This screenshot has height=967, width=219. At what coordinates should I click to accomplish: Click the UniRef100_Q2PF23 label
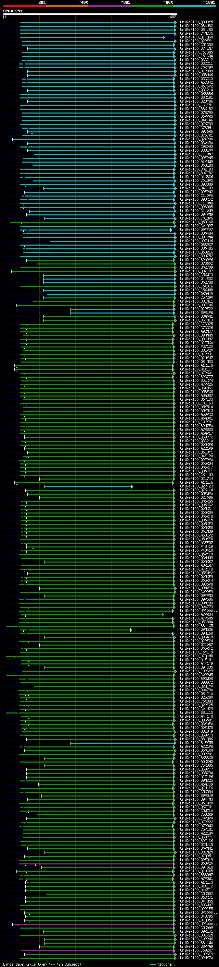tap(196, 486)
